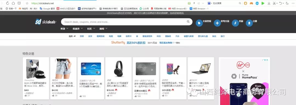Open the three-dot browser menu
This screenshot has height=105, width=296.
[x=293, y=3]
